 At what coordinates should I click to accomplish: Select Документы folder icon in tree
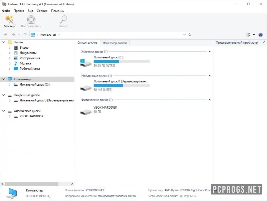pos(16,53)
